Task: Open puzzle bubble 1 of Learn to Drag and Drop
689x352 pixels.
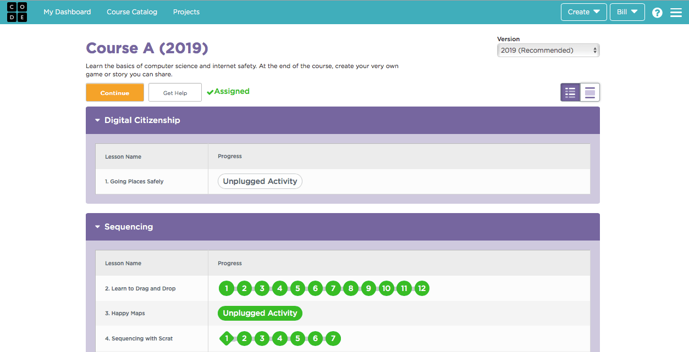Action: pos(227,288)
